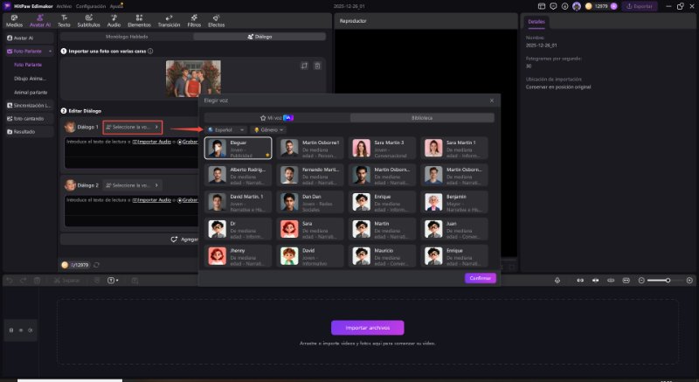Switch to the Detalles tab
The height and width of the screenshot is (382, 699).
[536, 19]
